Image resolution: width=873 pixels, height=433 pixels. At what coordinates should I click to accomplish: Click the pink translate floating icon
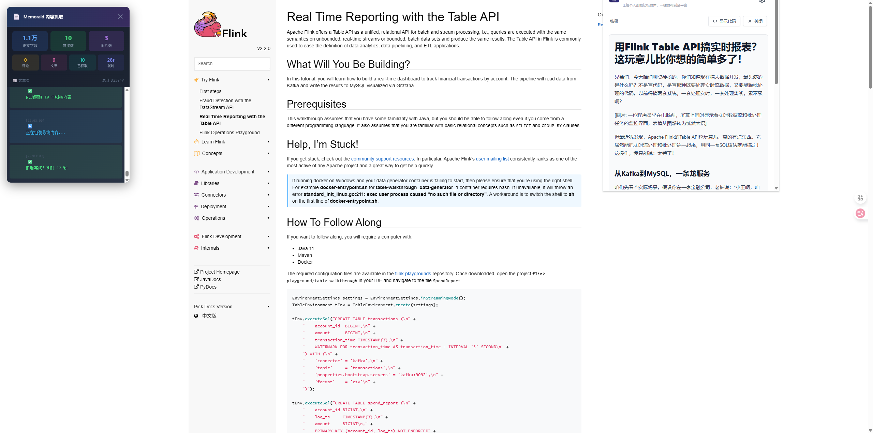click(x=860, y=213)
